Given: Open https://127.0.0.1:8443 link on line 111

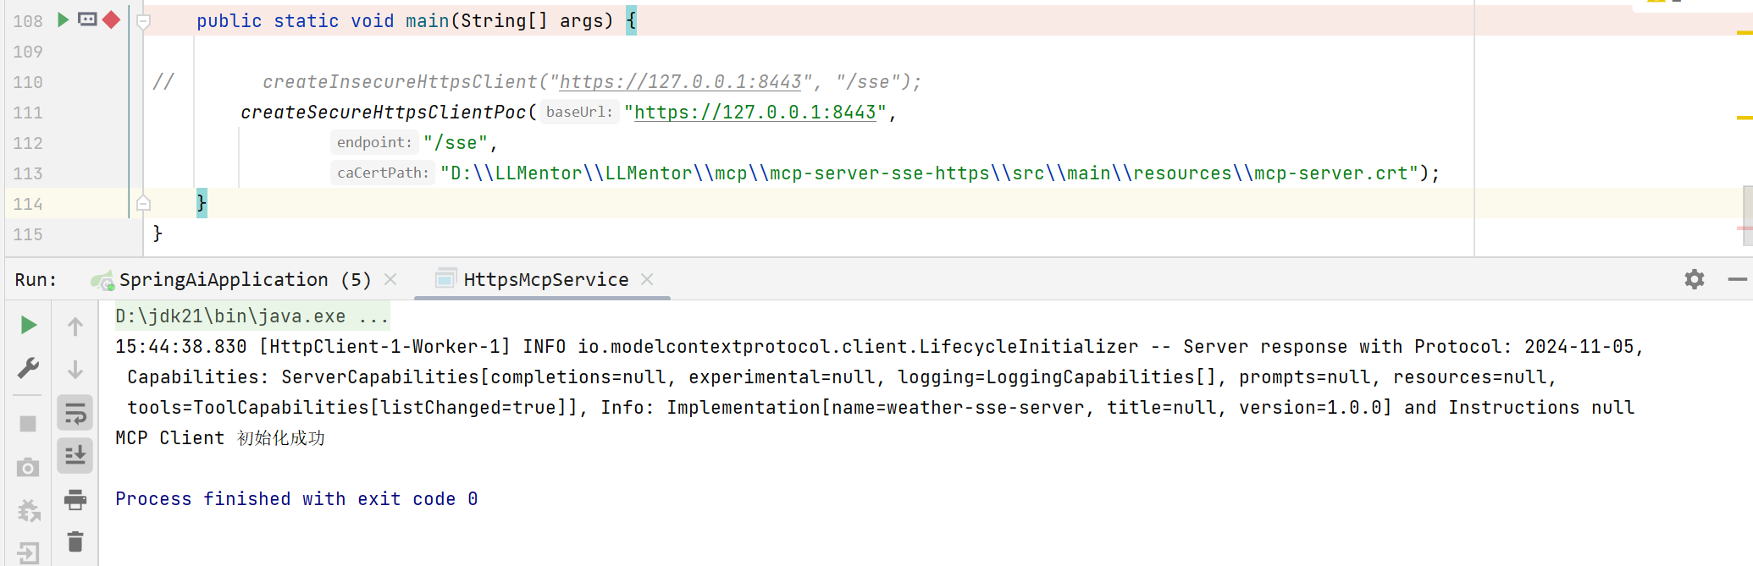Looking at the screenshot, I should pos(755,113).
